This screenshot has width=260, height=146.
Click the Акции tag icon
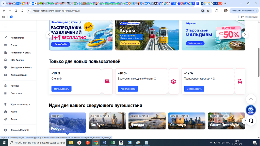click(6, 119)
